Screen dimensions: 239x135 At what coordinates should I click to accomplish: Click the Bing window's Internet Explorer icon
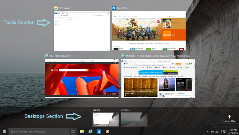tap(47, 56)
